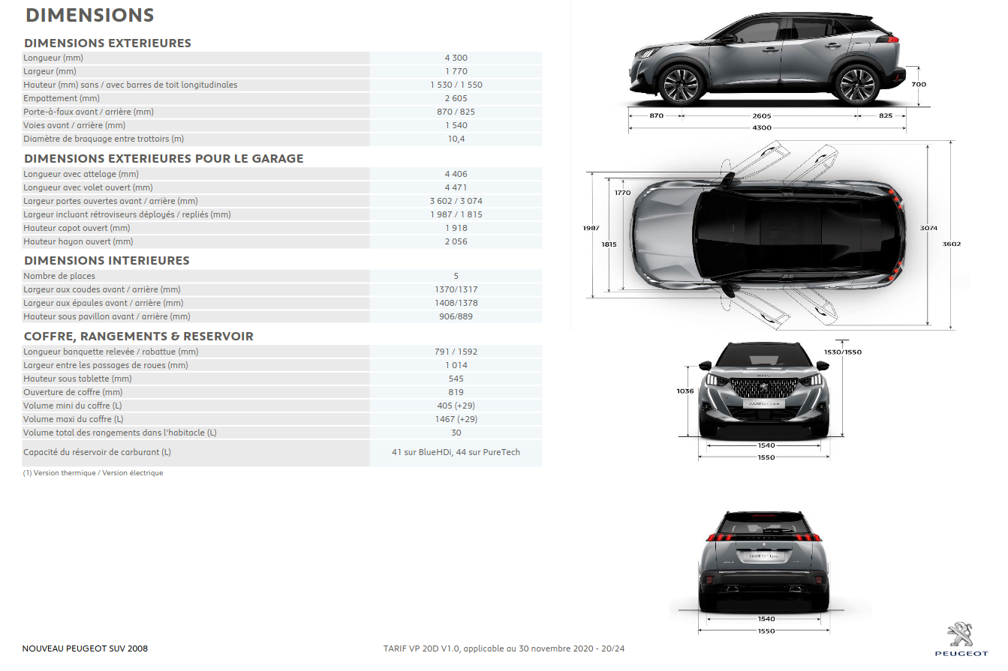Click the value 4 406 in the table
This screenshot has height=671, width=1008.
tap(456, 174)
